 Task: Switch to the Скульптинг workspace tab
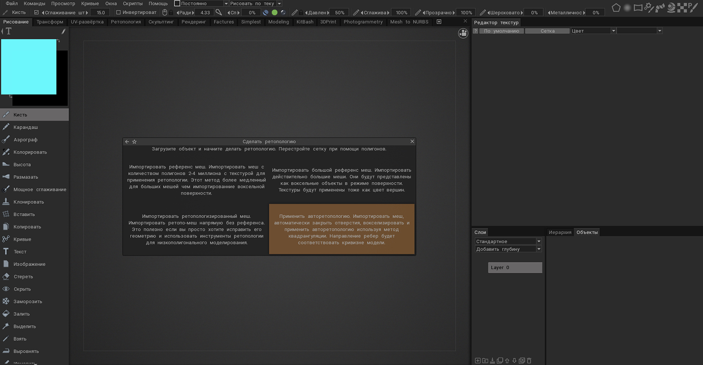[x=161, y=22]
